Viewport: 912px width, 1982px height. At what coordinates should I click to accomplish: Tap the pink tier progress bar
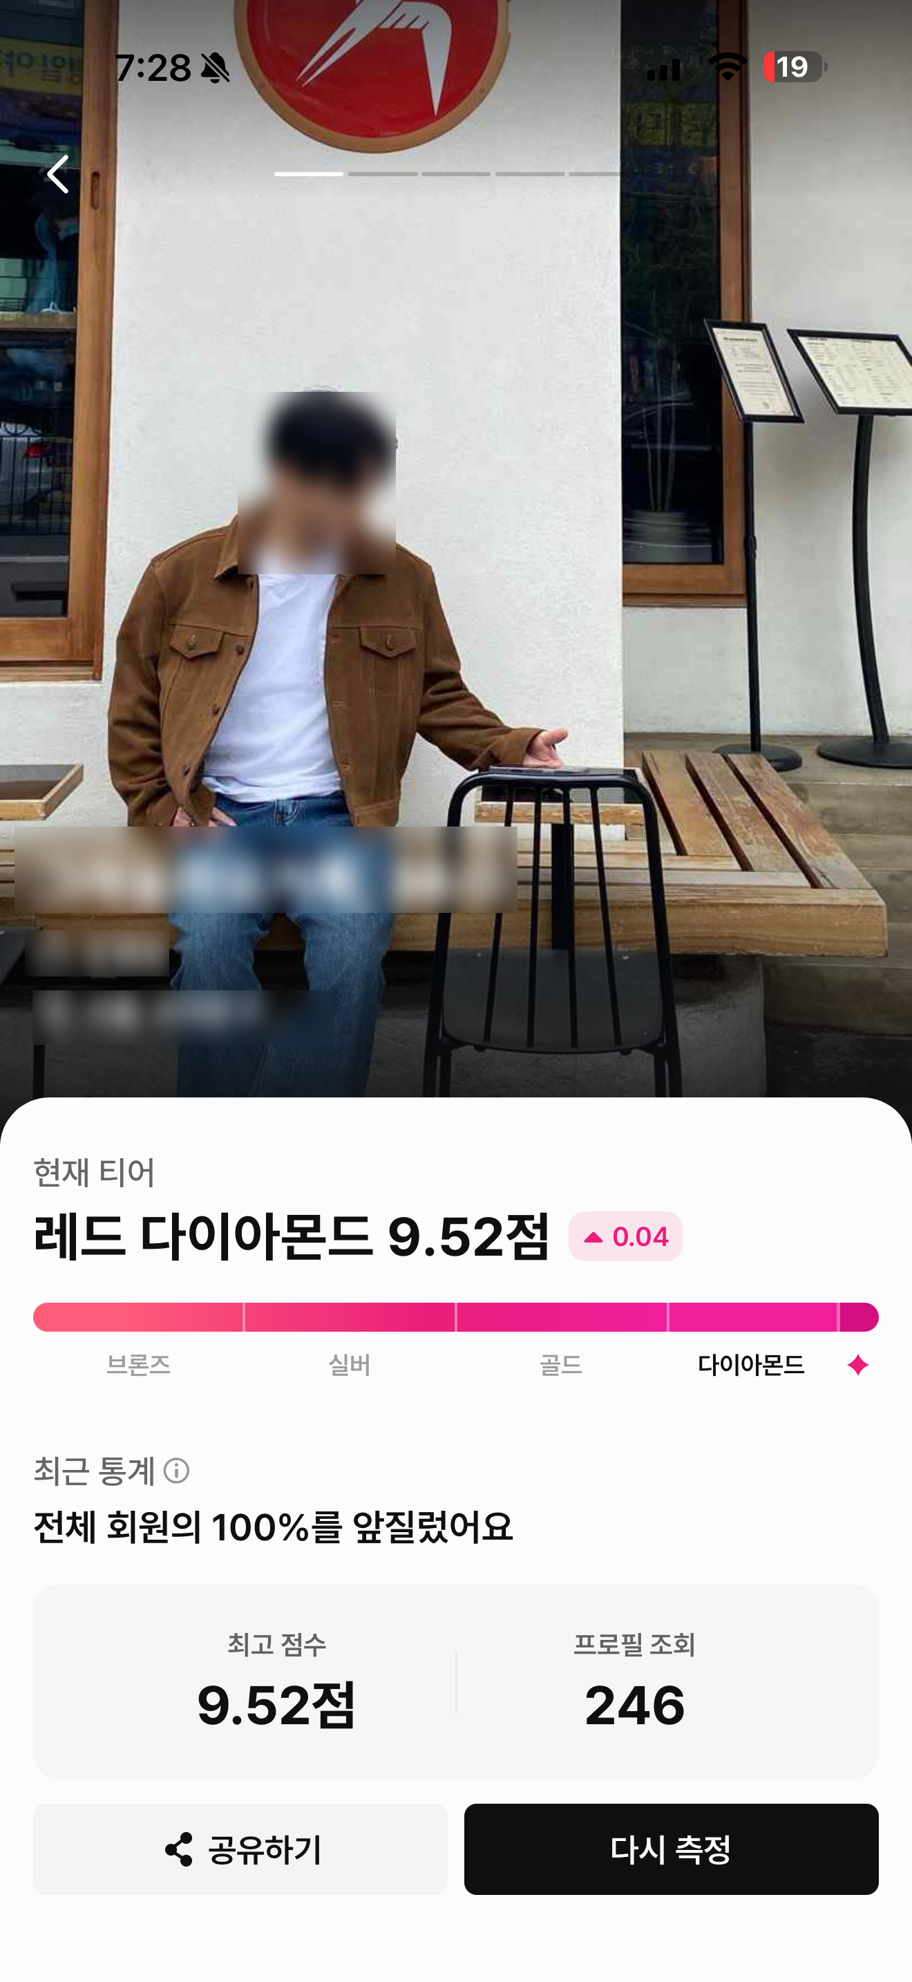[x=456, y=1316]
